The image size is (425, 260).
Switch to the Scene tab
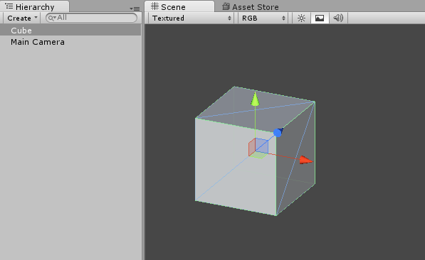pyautogui.click(x=179, y=7)
